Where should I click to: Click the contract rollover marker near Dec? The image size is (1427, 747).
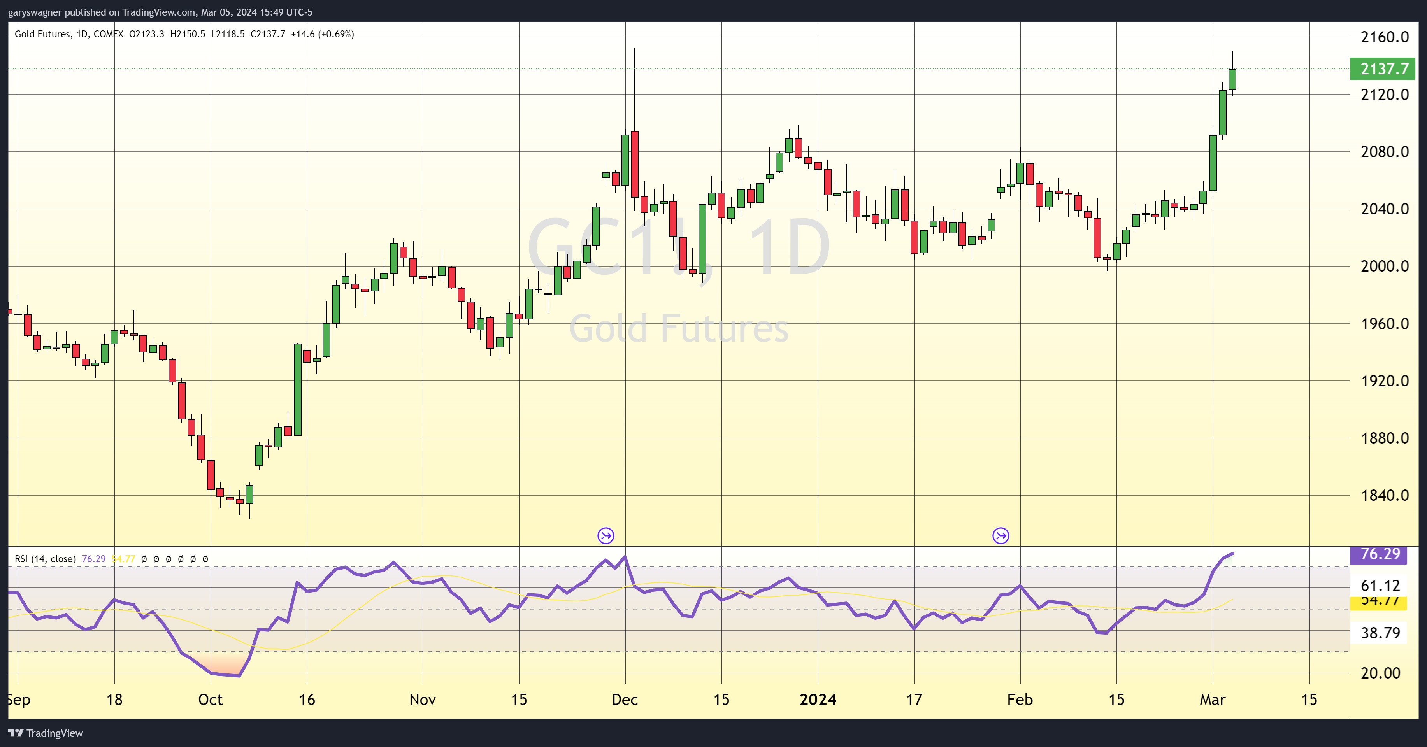click(606, 535)
